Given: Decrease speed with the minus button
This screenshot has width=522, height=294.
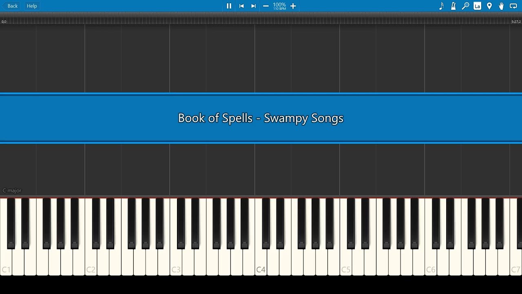Looking at the screenshot, I should click(266, 6).
